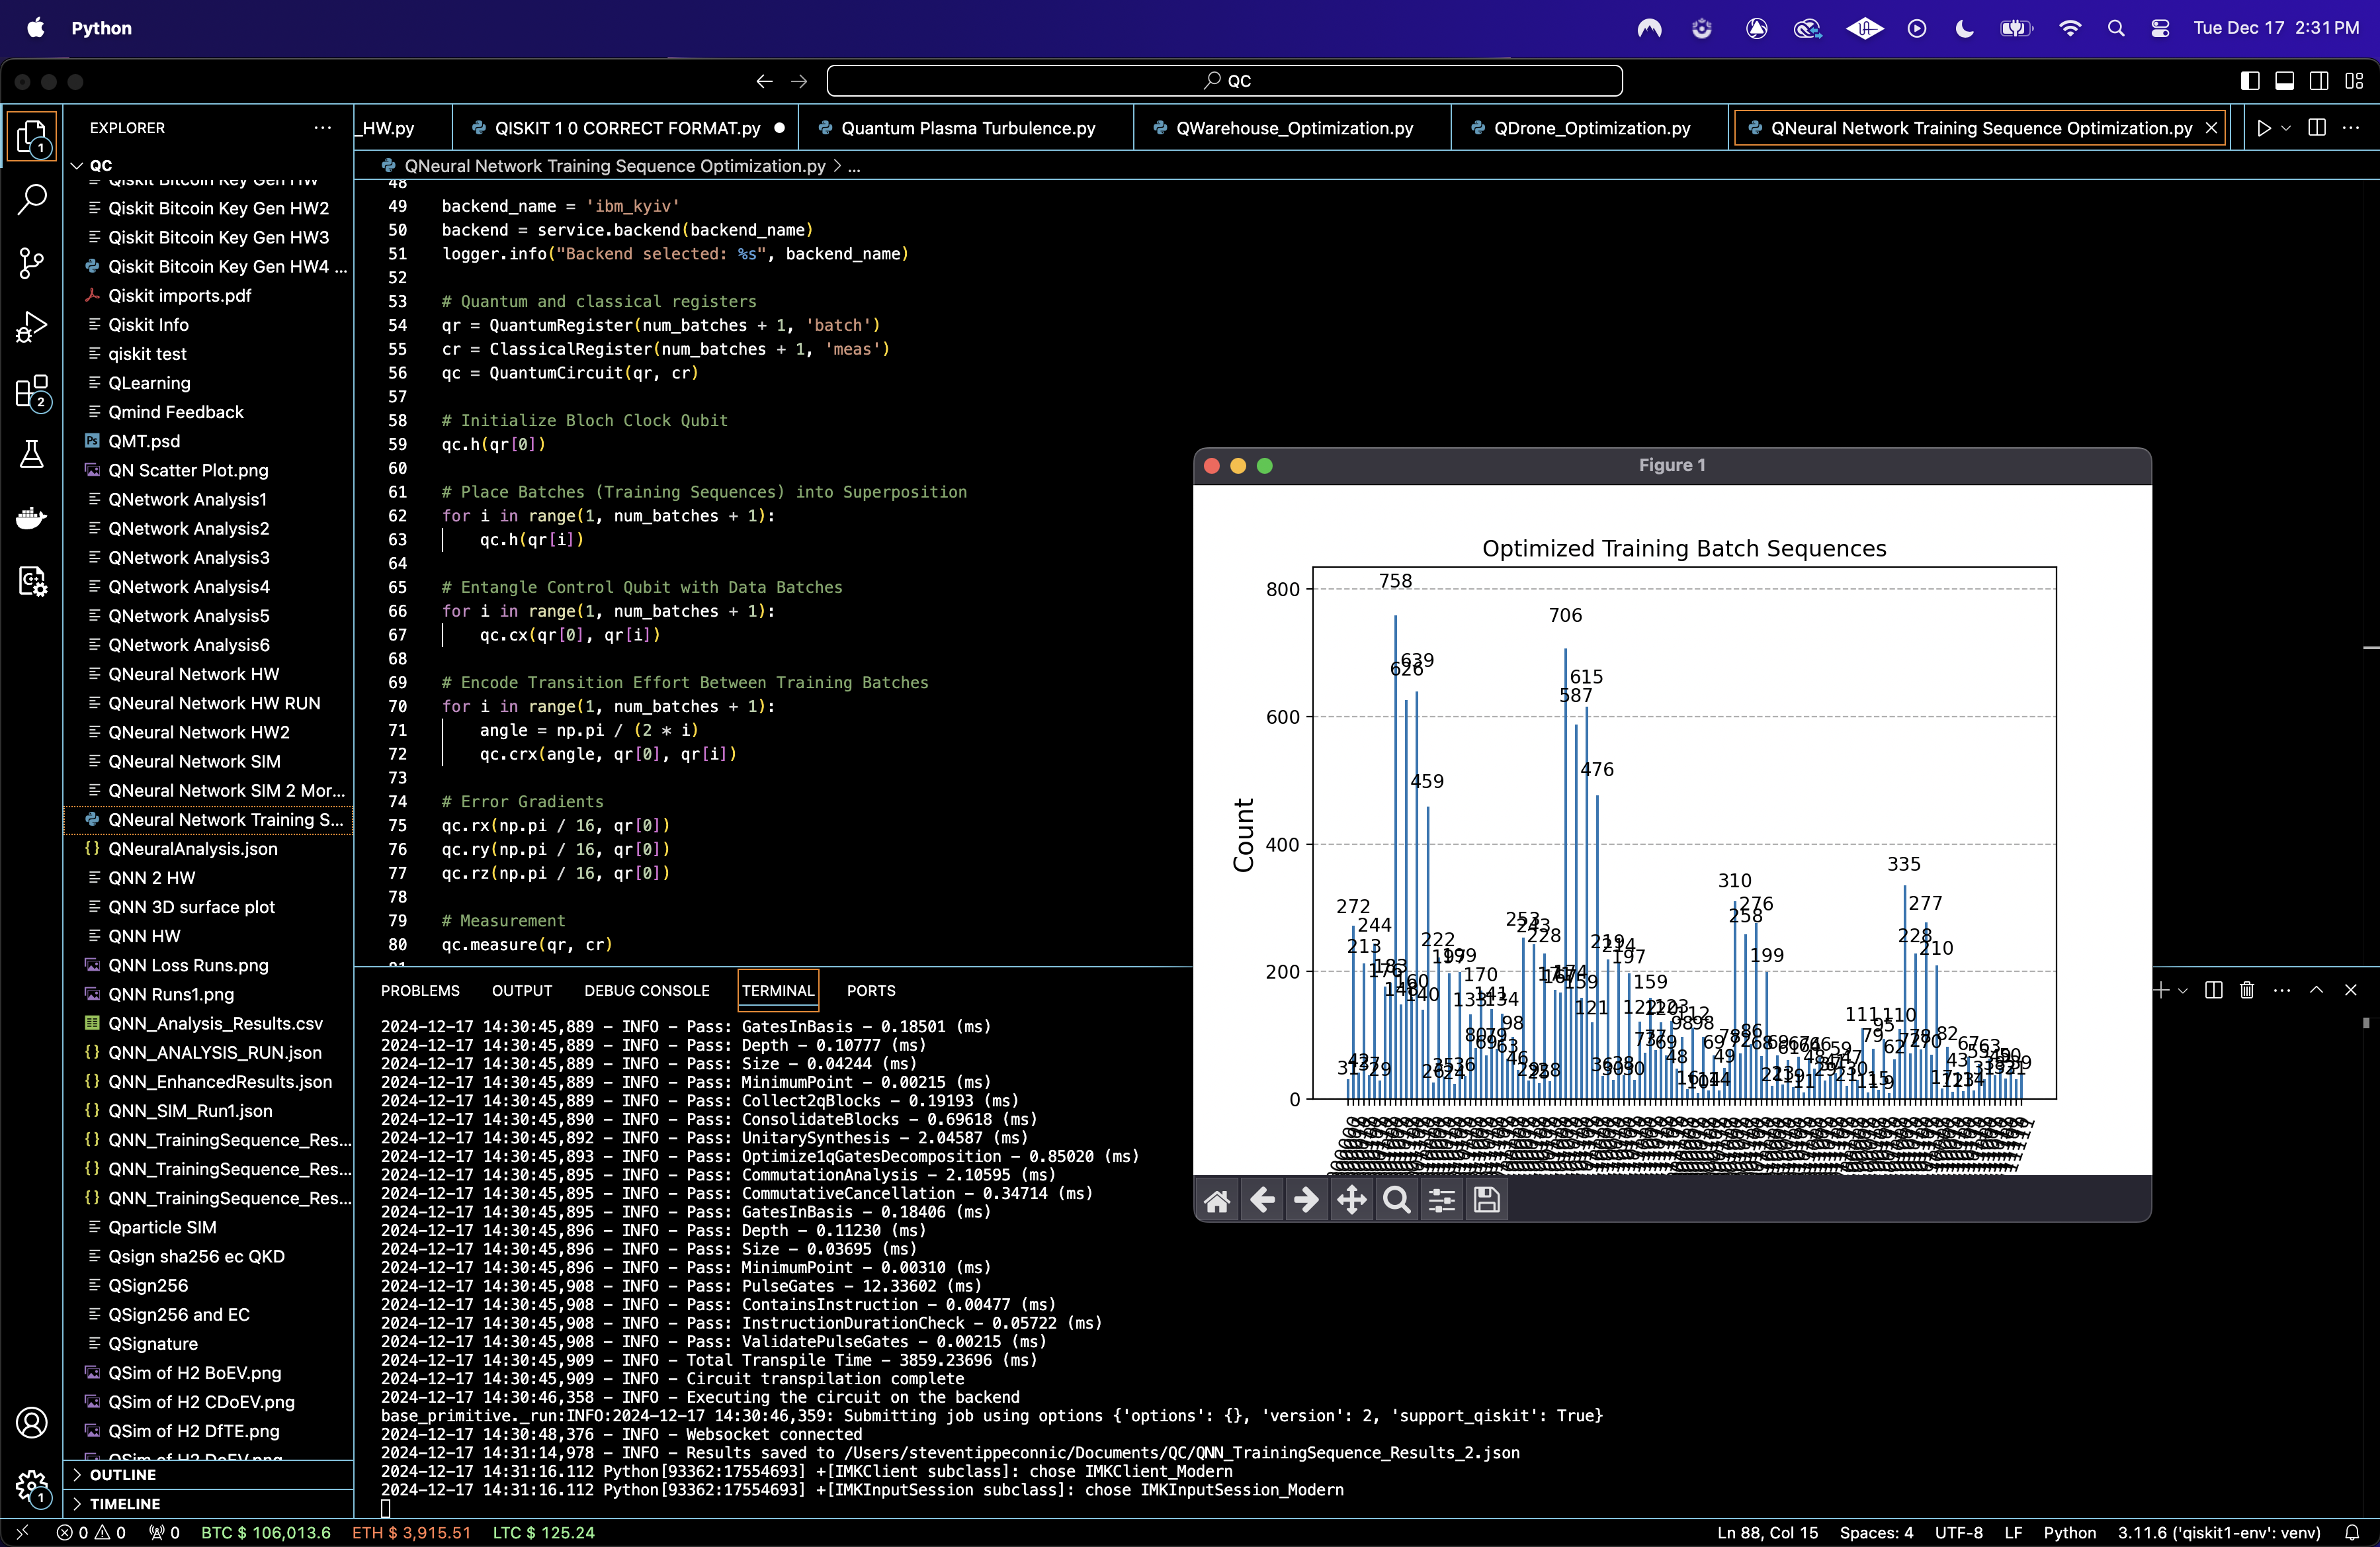Open the matplotlib Configure subplots tool
This screenshot has height=1547, width=2380.
[x=1442, y=1200]
